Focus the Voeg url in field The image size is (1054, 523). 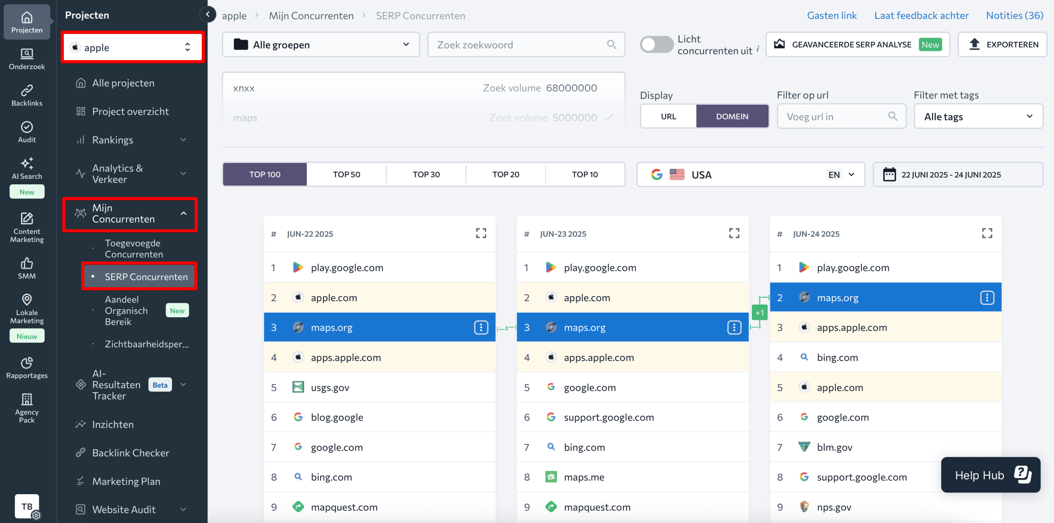point(842,116)
